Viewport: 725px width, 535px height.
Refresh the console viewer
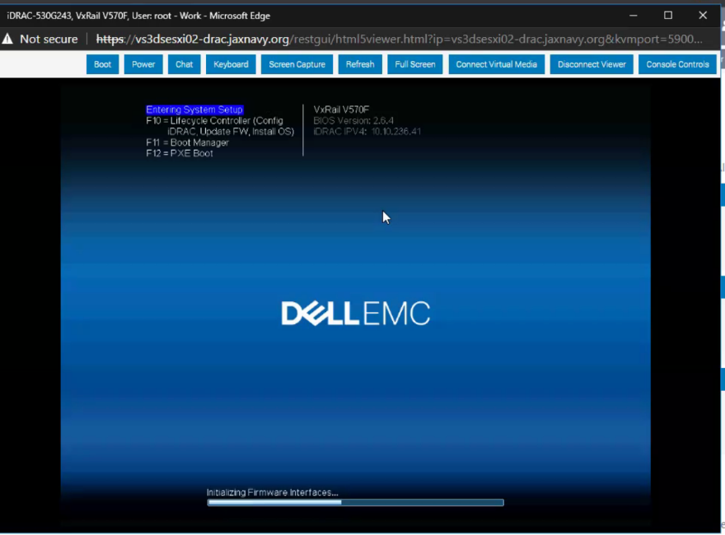(x=360, y=64)
